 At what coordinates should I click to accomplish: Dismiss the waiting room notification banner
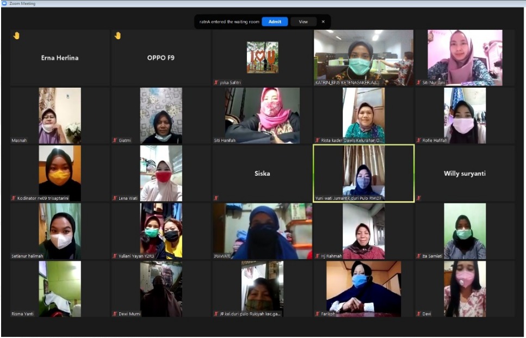coord(324,22)
